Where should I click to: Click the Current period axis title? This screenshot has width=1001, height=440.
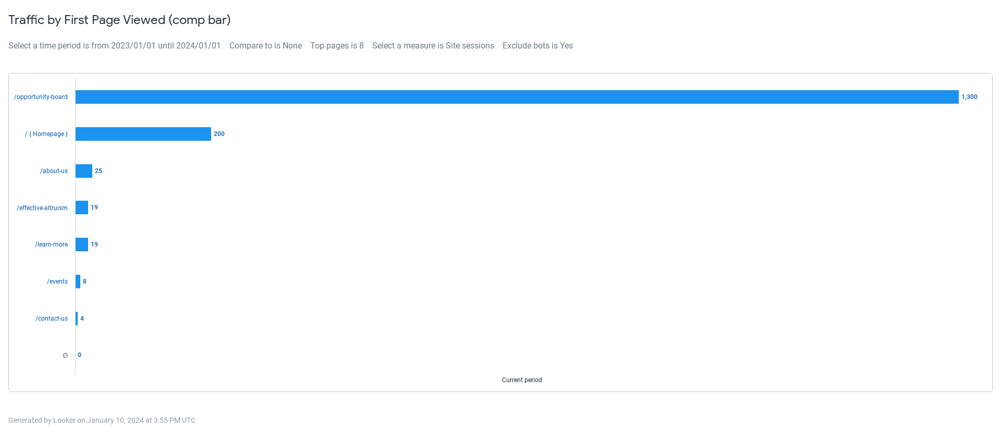click(x=522, y=380)
